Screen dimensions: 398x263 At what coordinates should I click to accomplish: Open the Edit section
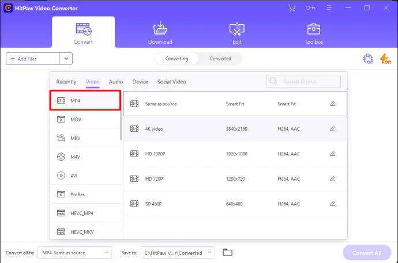tap(237, 33)
